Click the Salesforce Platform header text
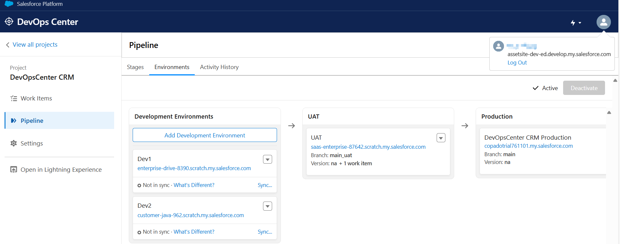 point(40,4)
